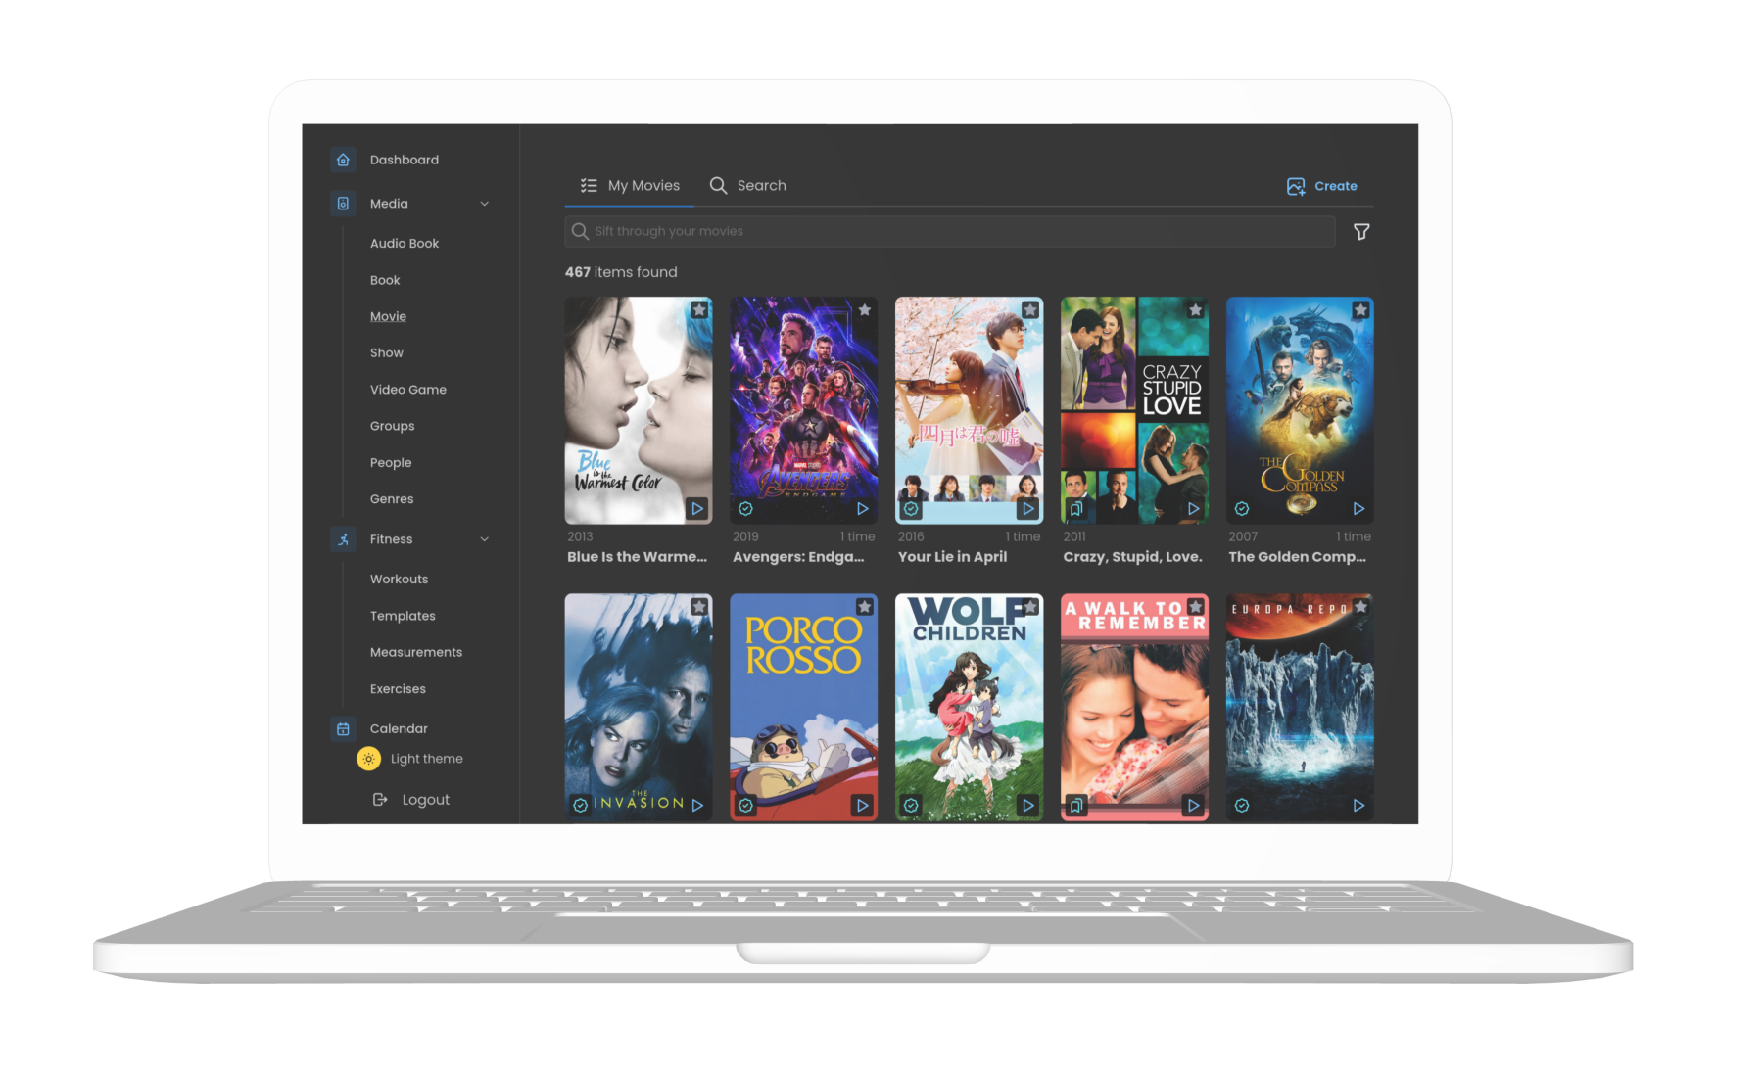Screen dimensions: 1763x1069
Task: Click watched checkmark badge on The Golden Compass
Action: click(1242, 509)
